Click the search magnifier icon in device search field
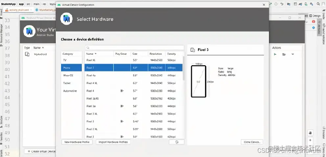Screen dimensions: 326x157 click(88, 48)
